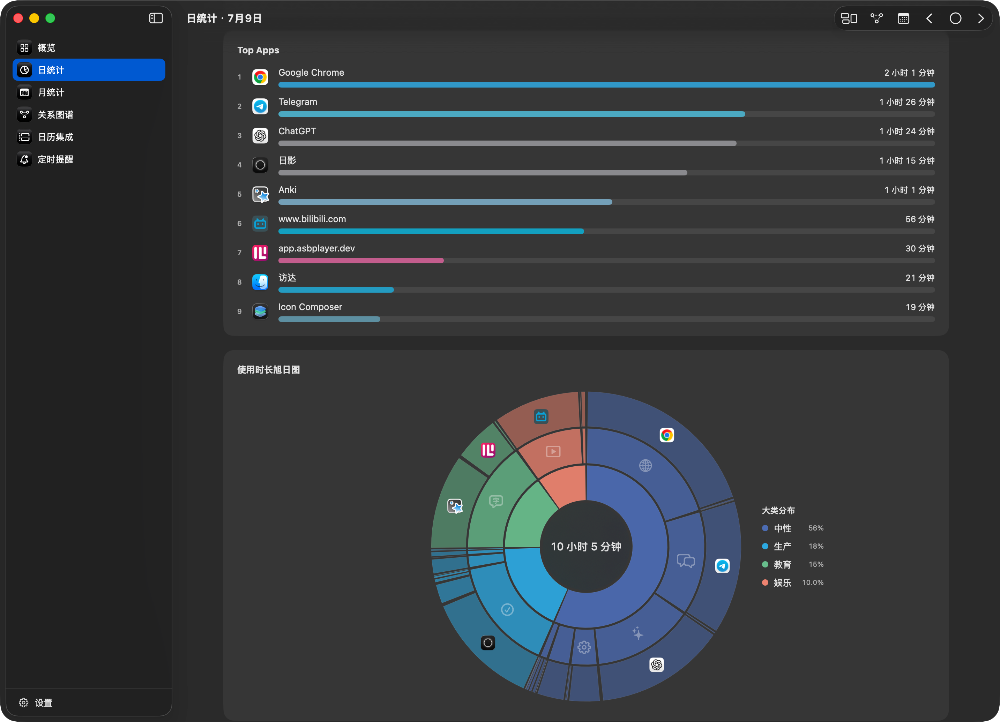The width and height of the screenshot is (1000, 722).
Task: Click the video play category segment
Action: coord(553,451)
